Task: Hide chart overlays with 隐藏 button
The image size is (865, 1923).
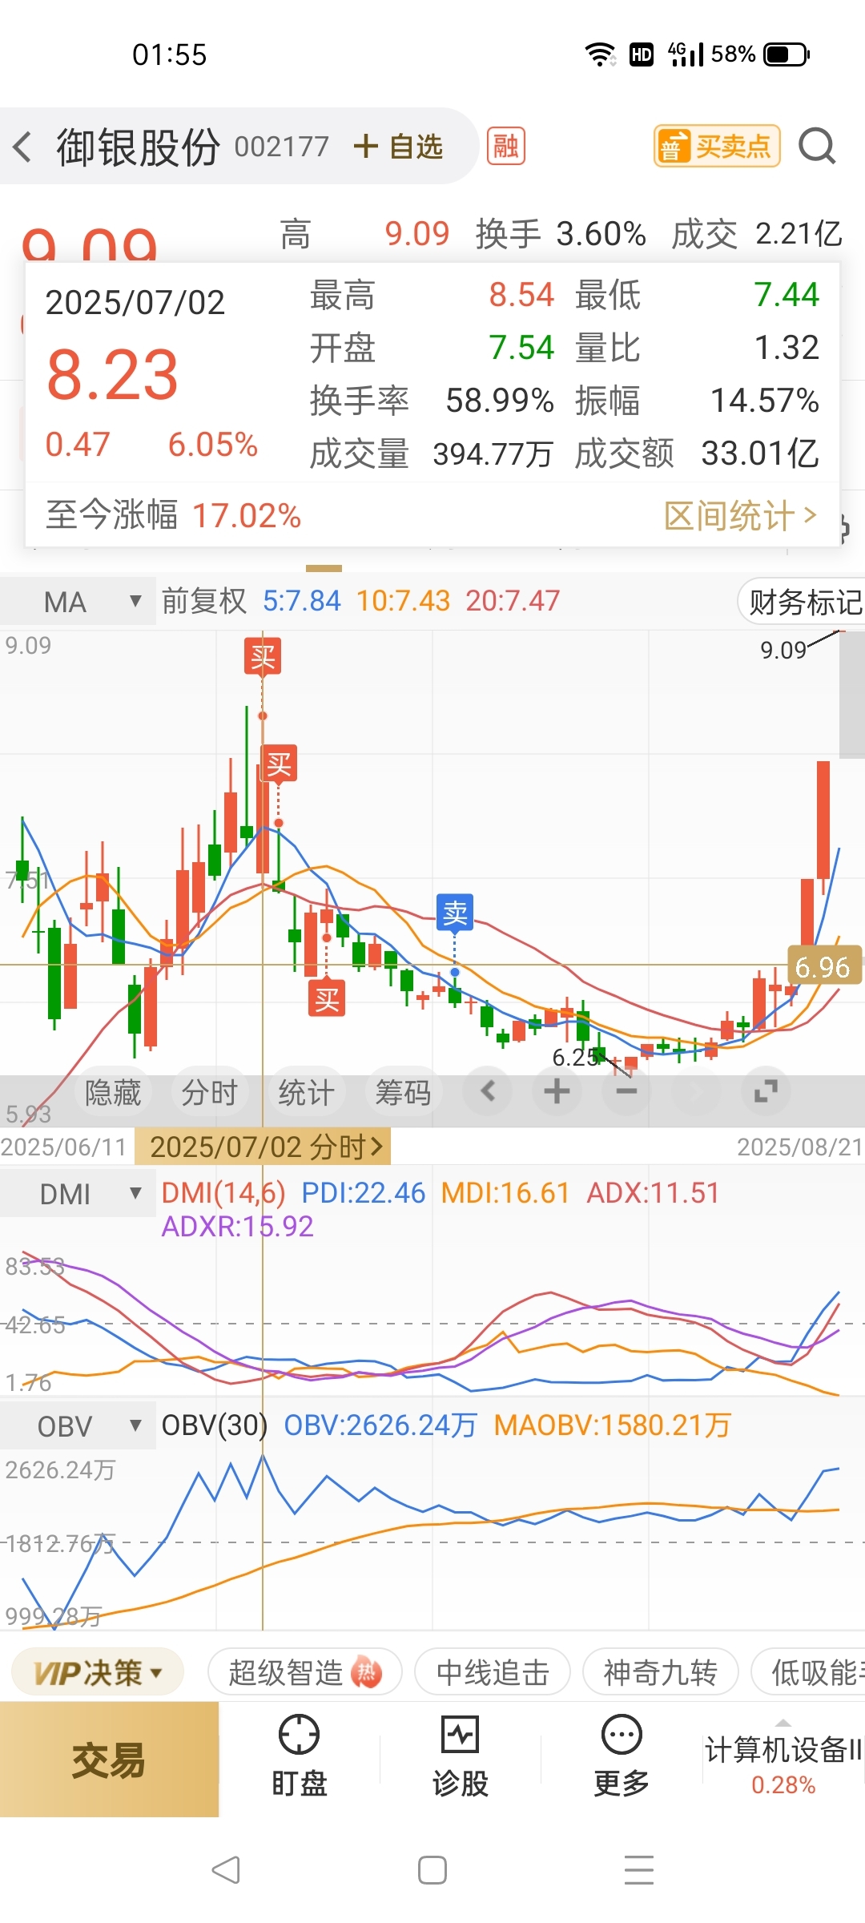Action: tap(113, 1092)
